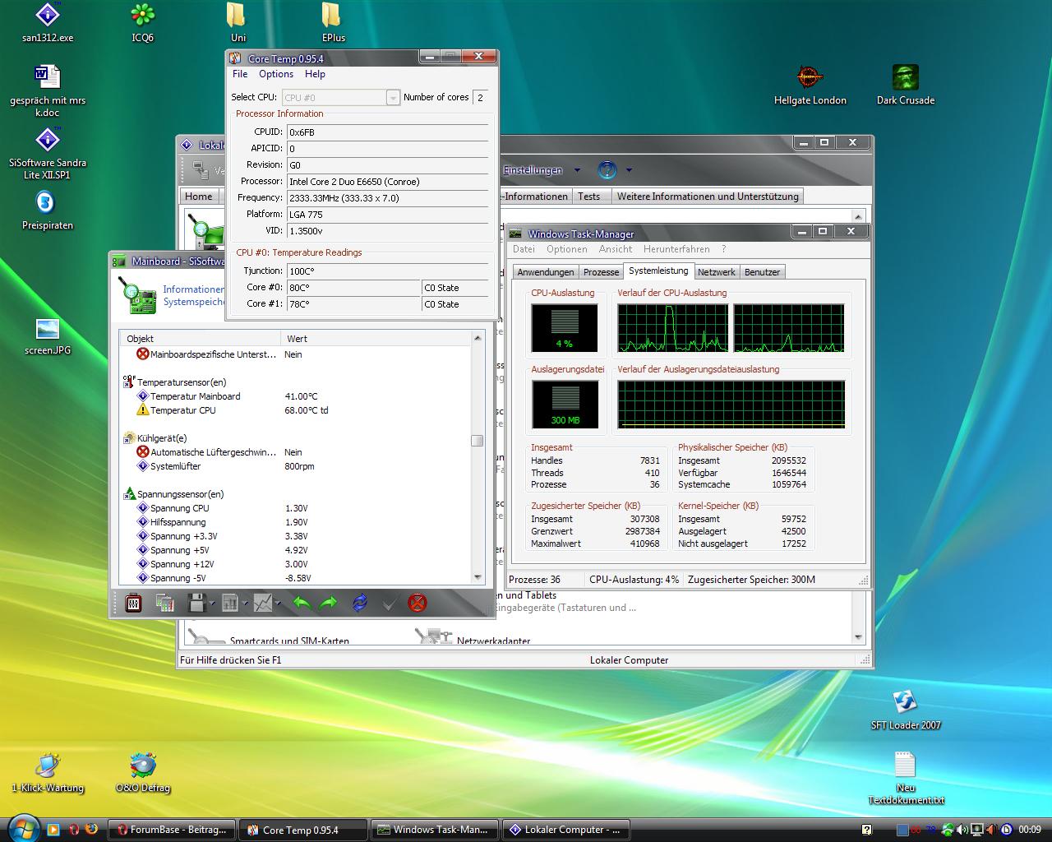
Task: Click the blue help question mark icon
Action: point(607,170)
